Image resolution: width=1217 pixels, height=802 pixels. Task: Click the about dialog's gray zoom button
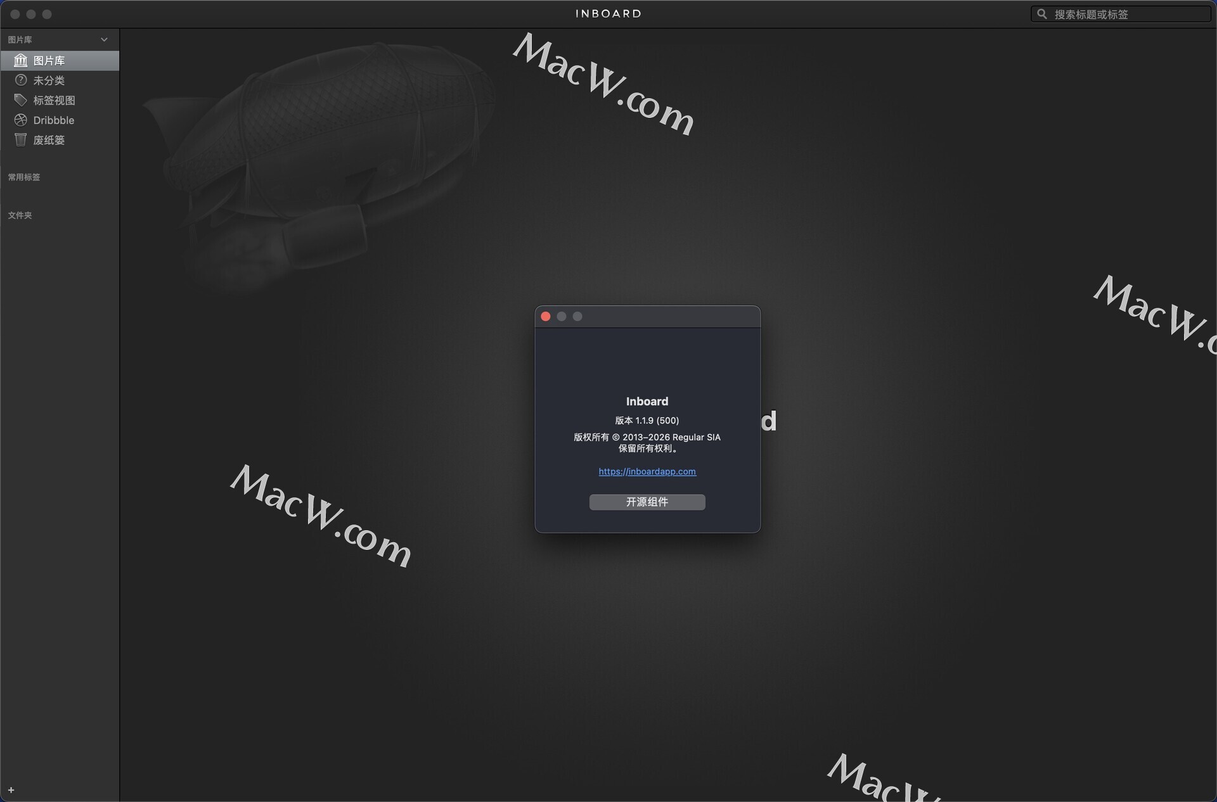[x=577, y=316]
